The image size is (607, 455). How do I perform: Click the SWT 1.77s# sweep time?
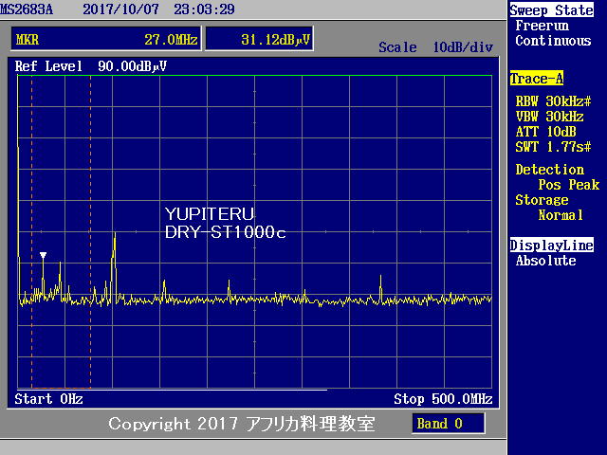553,147
